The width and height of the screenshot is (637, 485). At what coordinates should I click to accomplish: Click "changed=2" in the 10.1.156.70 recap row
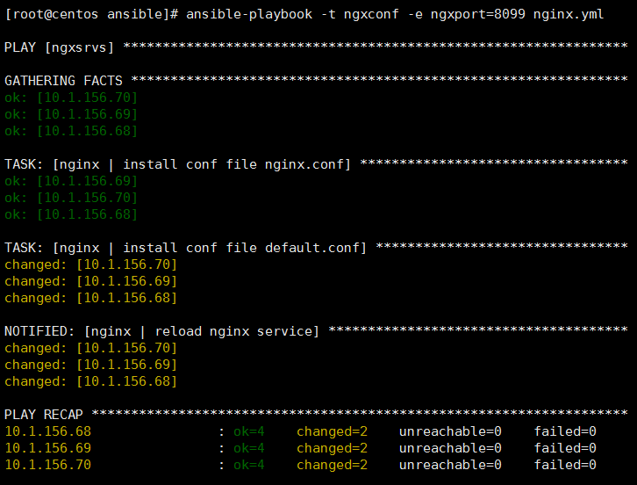pyautogui.click(x=332, y=465)
